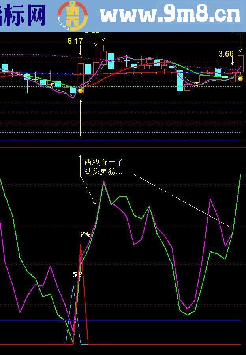Click the 预提 label on the indicator

click(x=85, y=234)
